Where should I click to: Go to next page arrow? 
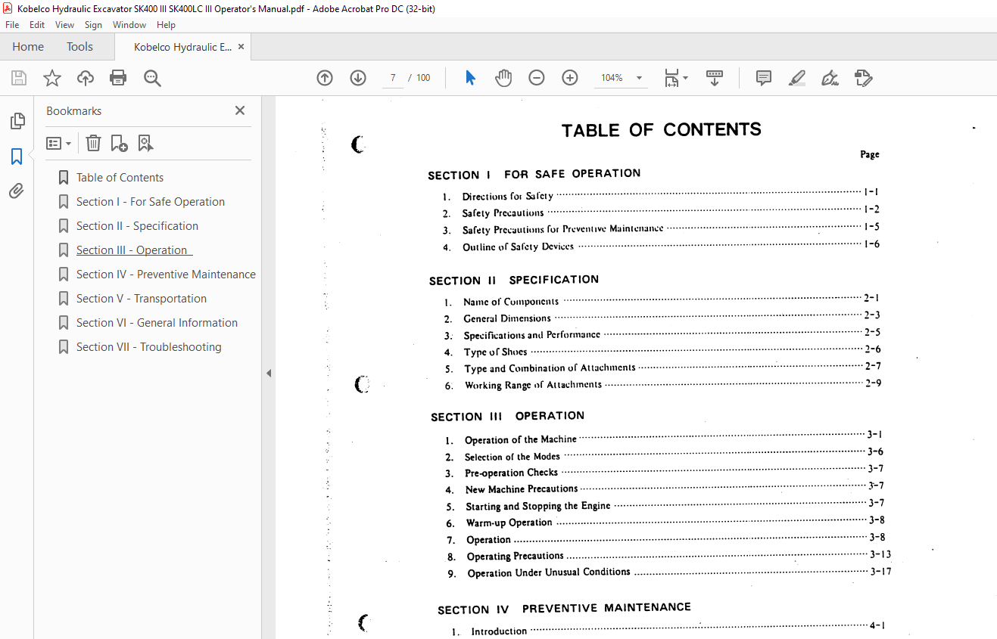pos(358,78)
